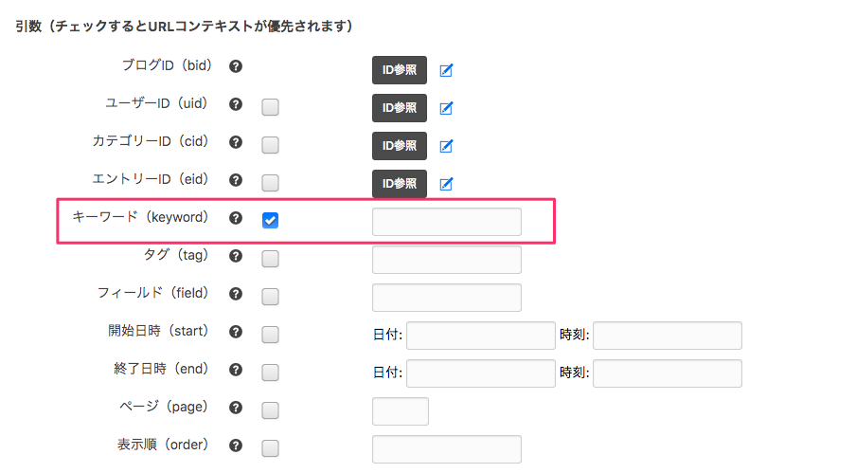Viewport: 856px width, 473px height.
Task: Click the 開始日時 date input field
Action: tap(481, 336)
